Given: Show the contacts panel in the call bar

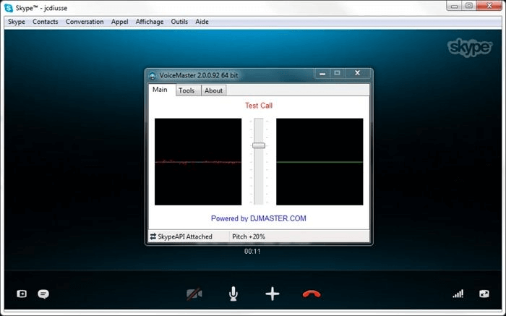Looking at the screenshot, I should point(22,294).
